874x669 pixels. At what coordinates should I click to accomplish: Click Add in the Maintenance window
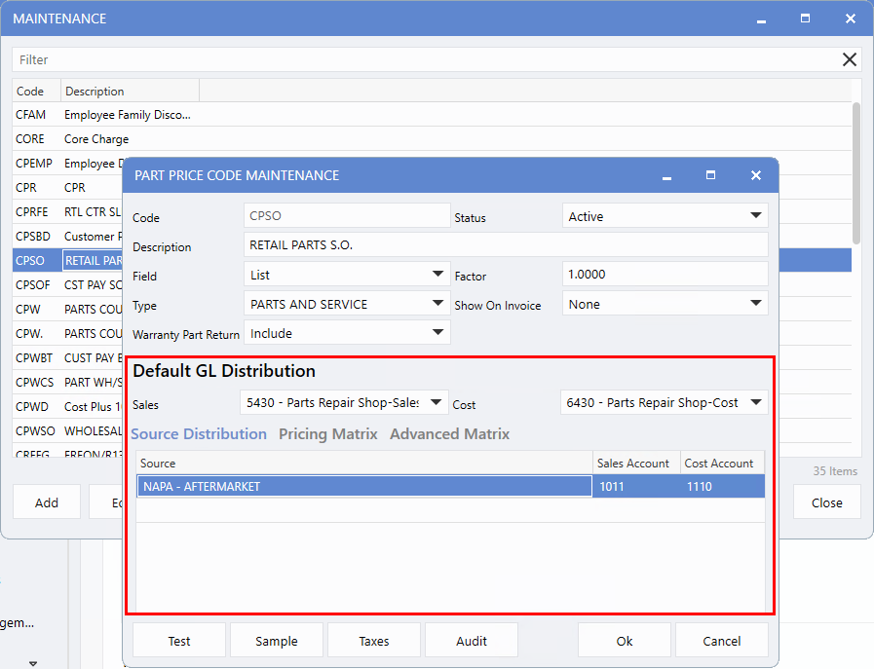pyautogui.click(x=47, y=502)
